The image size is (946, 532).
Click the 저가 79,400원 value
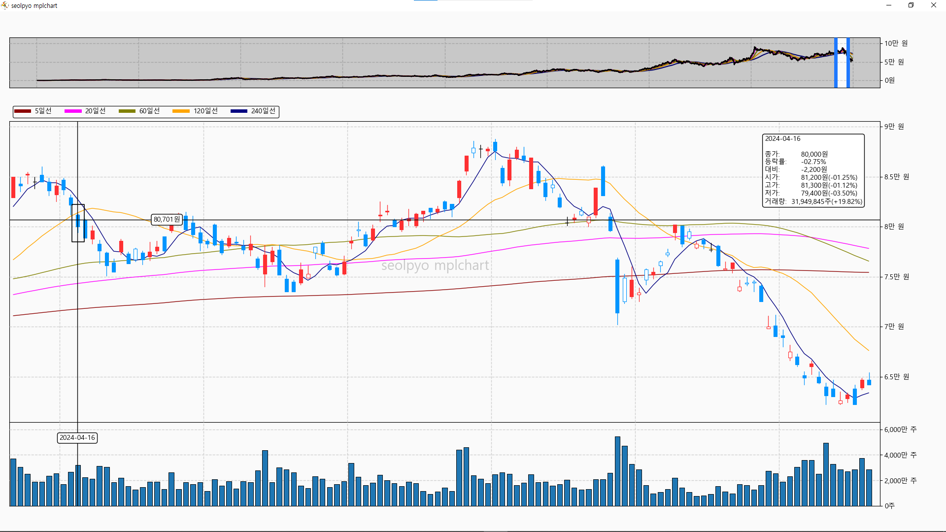tap(829, 193)
